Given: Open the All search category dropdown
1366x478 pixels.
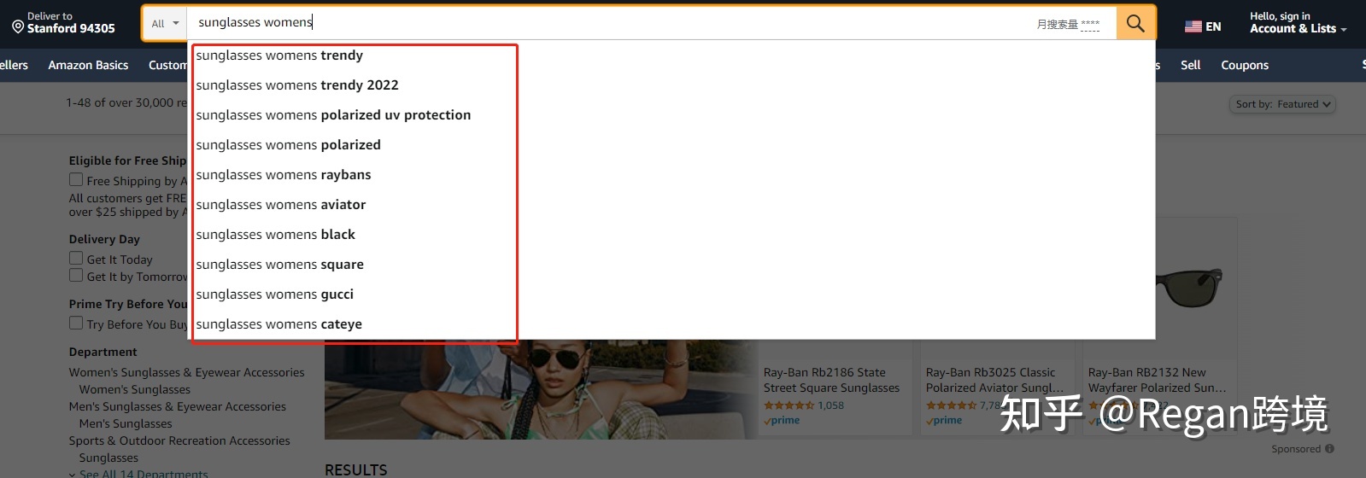Looking at the screenshot, I should pos(165,23).
